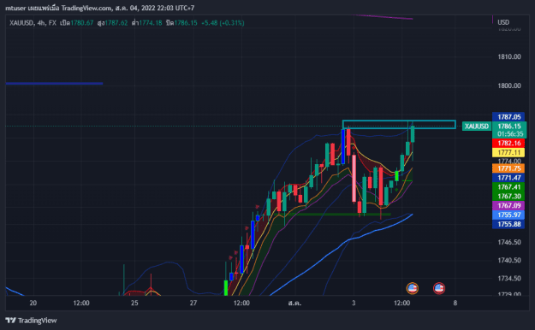The width and height of the screenshot is (535, 330).
Task: Click the low value 1774.18 in the legend
Action: click(151, 23)
